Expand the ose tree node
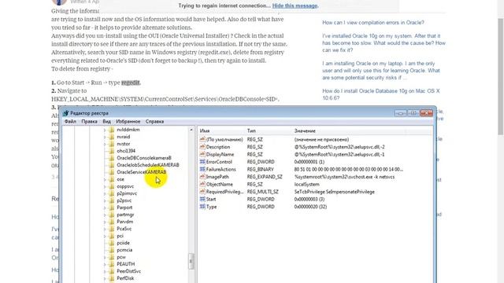The image size is (504, 283). 105,179
